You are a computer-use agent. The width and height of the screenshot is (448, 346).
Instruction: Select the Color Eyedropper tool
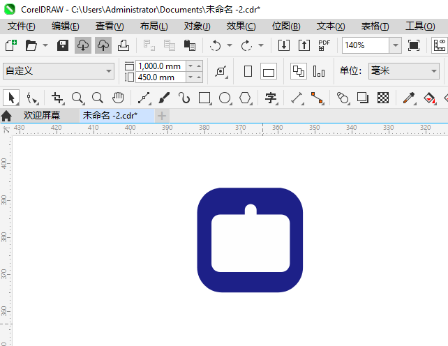(409, 98)
